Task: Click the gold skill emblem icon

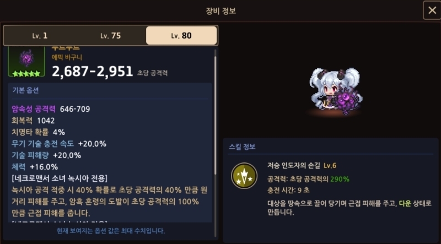Action: (244, 176)
